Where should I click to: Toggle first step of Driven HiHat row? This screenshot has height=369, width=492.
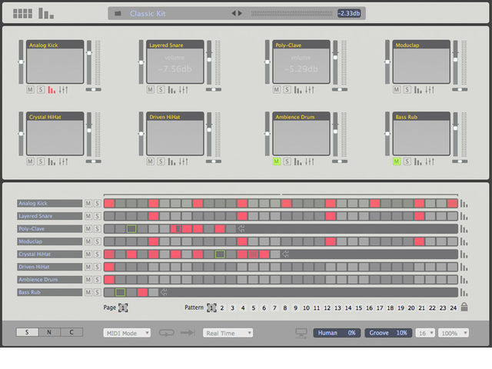(109, 267)
